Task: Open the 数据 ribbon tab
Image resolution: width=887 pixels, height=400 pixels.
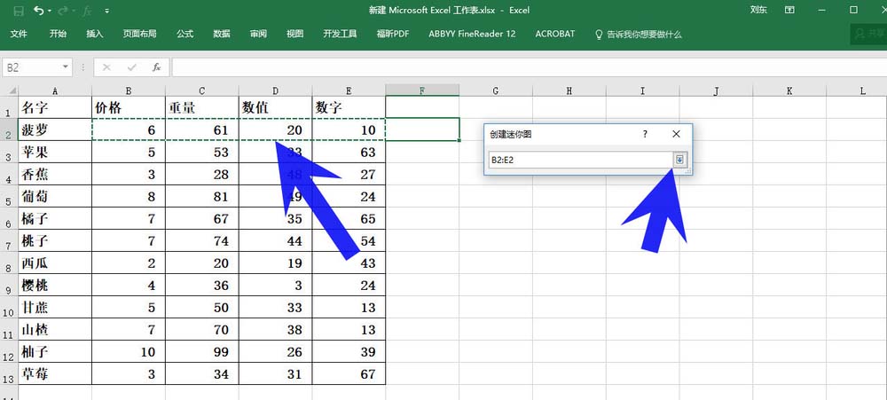Action: [x=222, y=34]
